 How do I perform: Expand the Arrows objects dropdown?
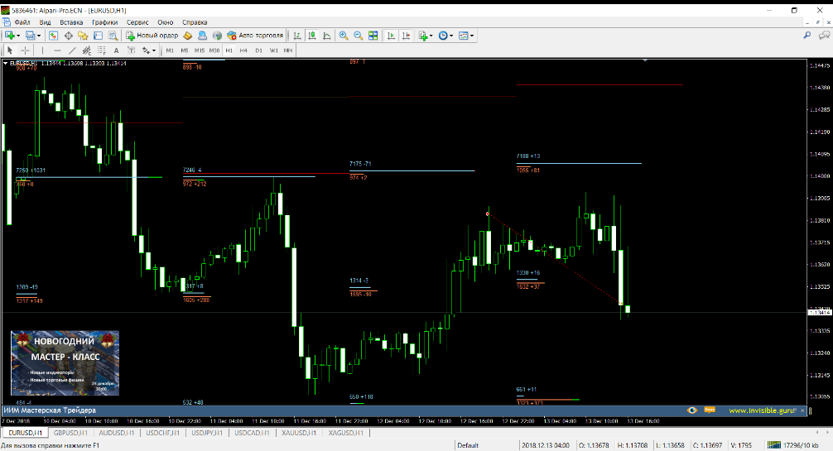[154, 50]
